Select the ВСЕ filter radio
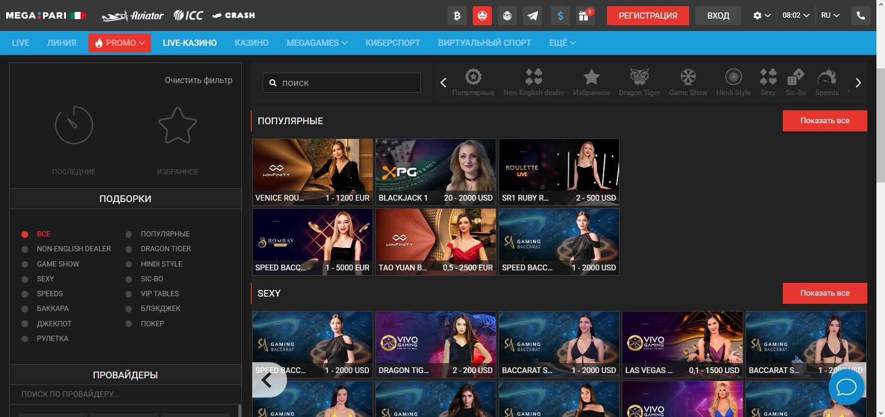The width and height of the screenshot is (885, 417). (x=25, y=235)
